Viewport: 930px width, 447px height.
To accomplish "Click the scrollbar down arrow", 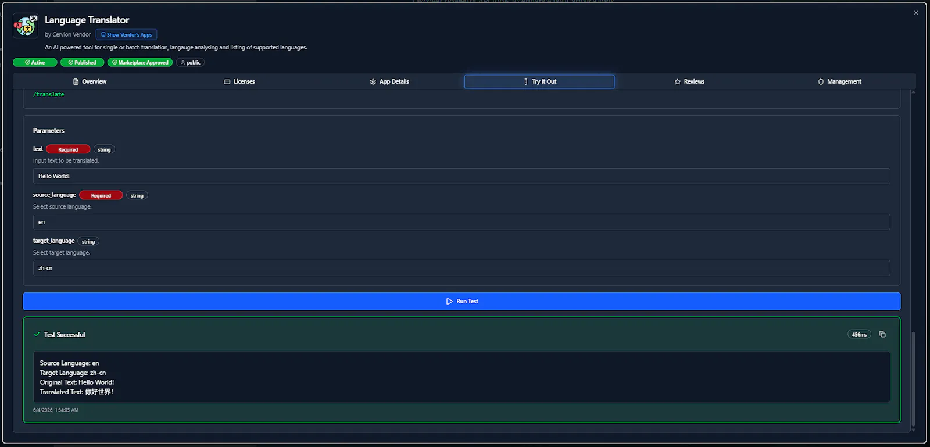I will coord(913,430).
